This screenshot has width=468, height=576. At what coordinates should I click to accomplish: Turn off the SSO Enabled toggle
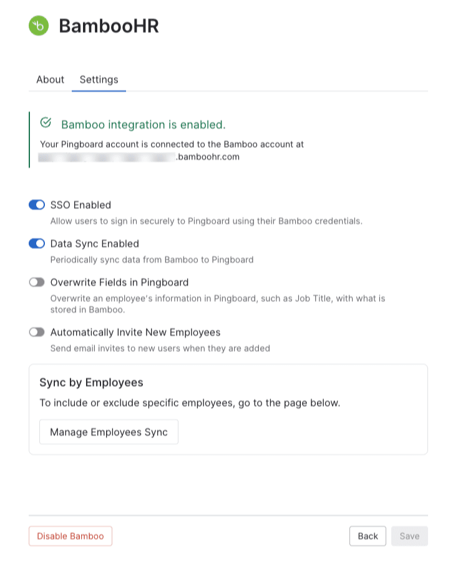pyautogui.click(x=37, y=205)
